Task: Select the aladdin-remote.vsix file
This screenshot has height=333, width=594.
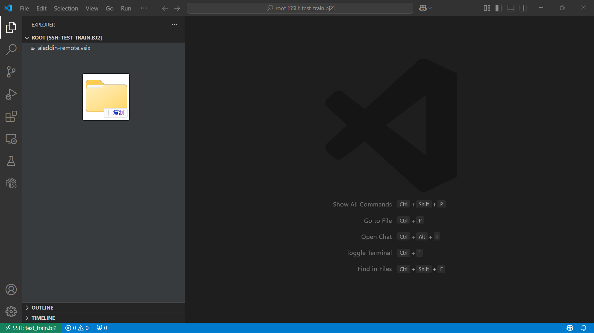Action: pos(64,48)
